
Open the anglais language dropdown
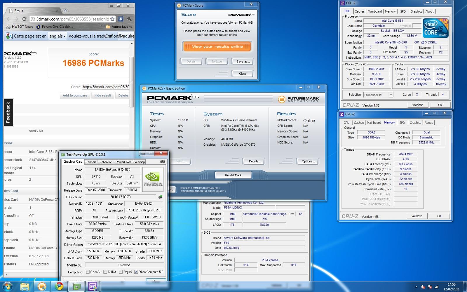(58, 36)
